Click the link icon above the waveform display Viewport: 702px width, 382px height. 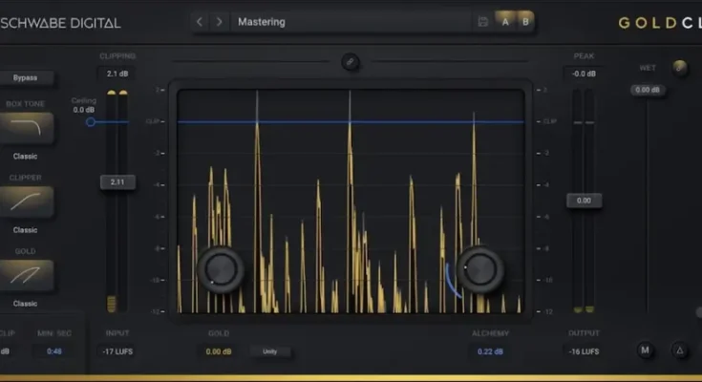coord(351,63)
